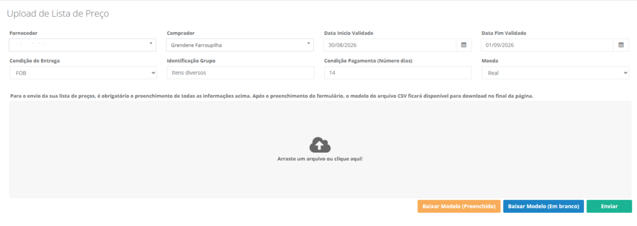Click the 'Upload de Lista de Preço' page title
Viewport: 637px width, 226px height.
tap(58, 14)
